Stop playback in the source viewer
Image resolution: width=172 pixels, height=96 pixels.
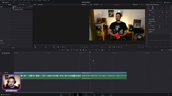[58, 47]
